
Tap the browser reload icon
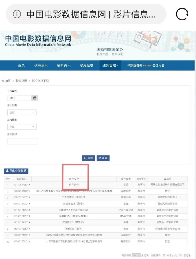click(182, 14)
